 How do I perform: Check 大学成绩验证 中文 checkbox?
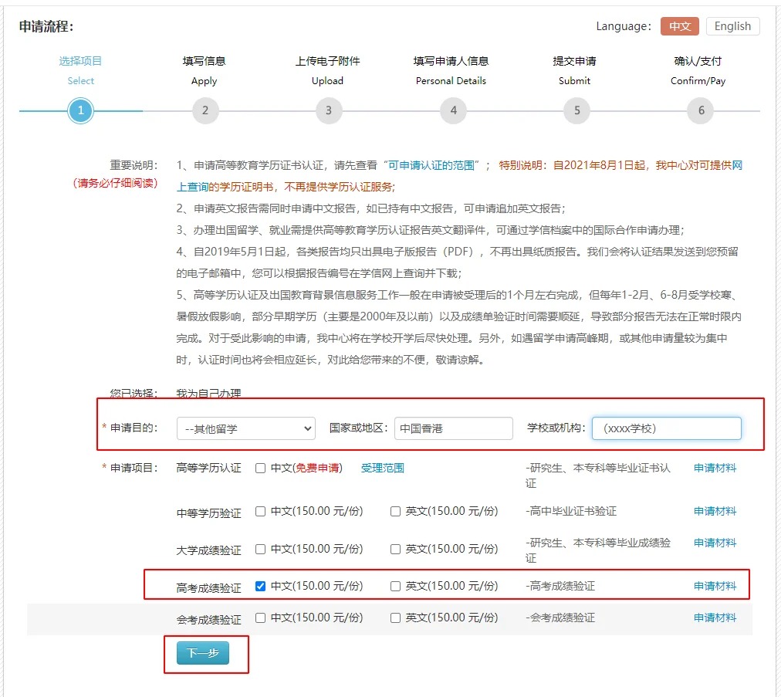point(260,549)
